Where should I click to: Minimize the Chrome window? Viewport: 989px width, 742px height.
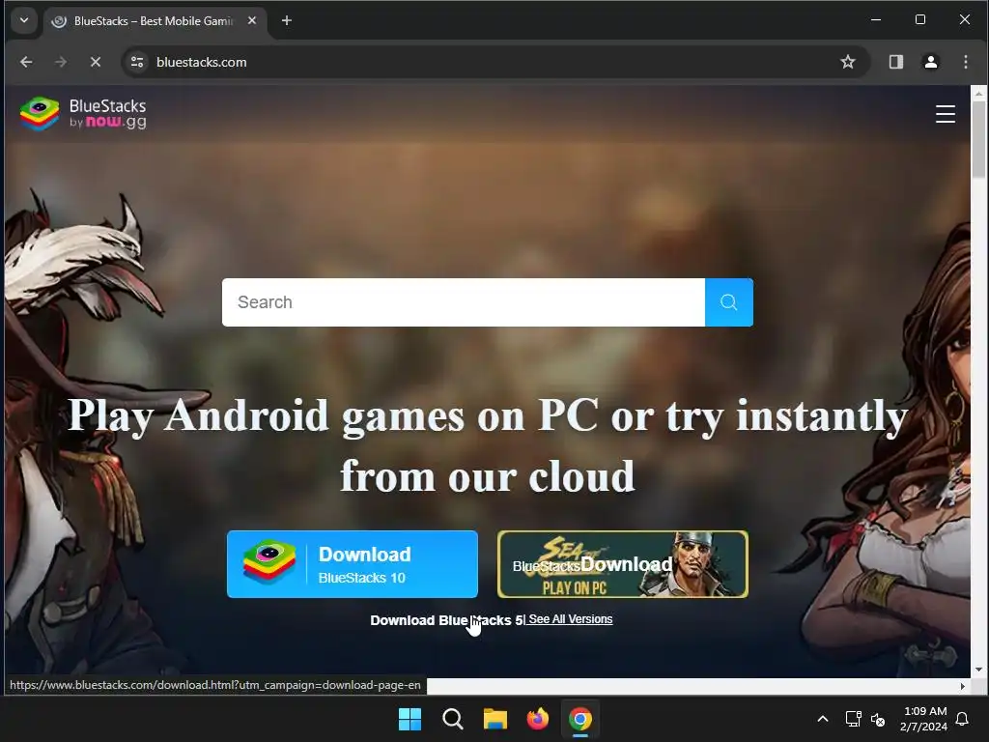876,19
